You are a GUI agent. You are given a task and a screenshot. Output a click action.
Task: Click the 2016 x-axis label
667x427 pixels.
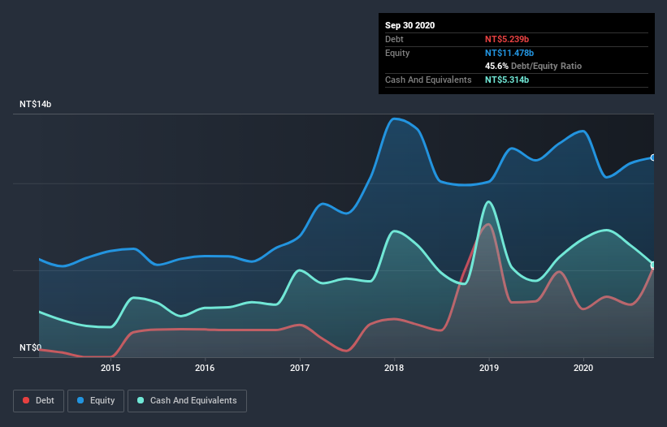click(x=205, y=368)
